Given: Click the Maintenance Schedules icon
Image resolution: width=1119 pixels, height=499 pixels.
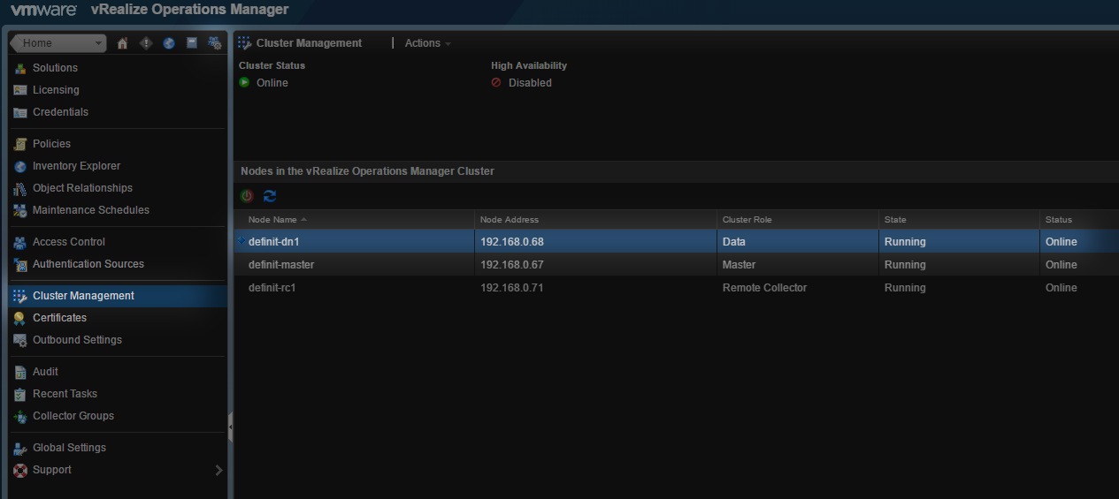Looking at the screenshot, I should 20,210.
